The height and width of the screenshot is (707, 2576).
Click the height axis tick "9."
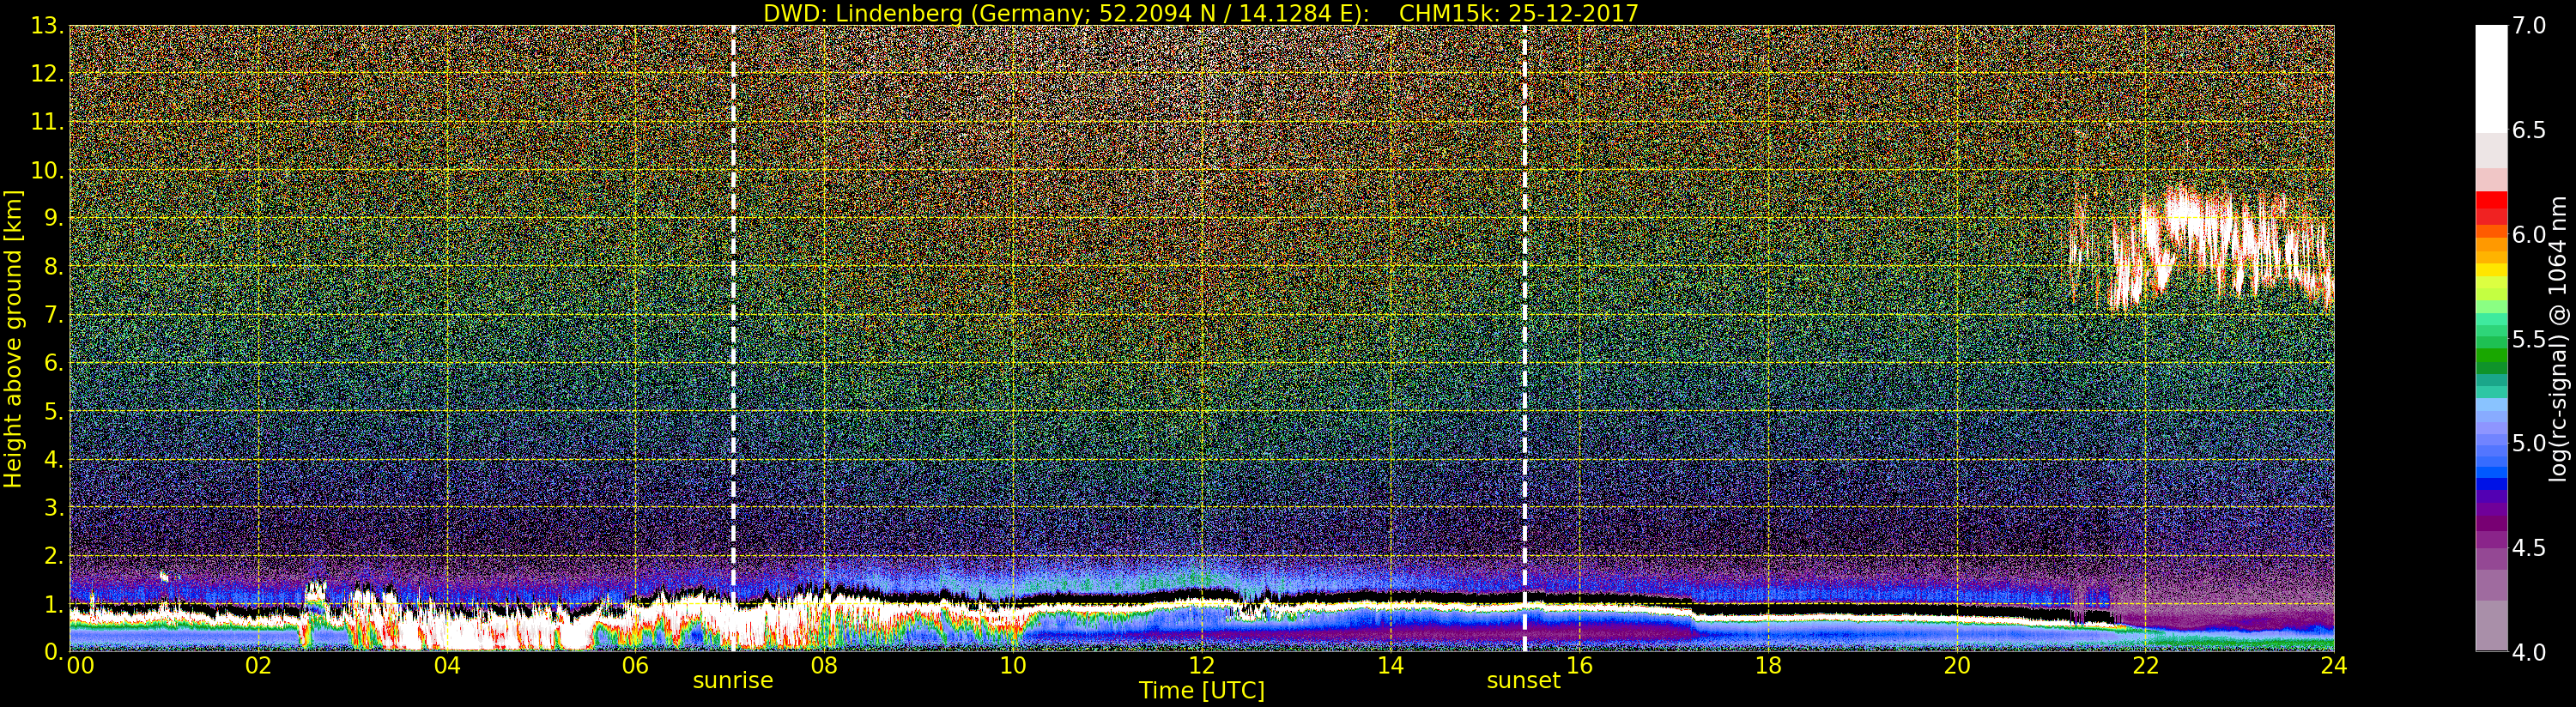coord(54,218)
